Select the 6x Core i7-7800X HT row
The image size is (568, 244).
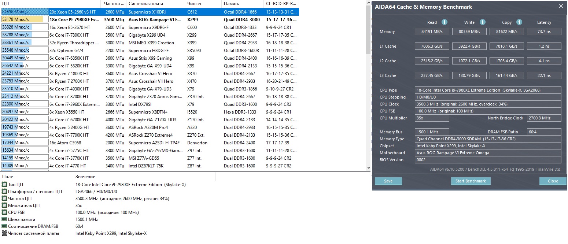150,35
